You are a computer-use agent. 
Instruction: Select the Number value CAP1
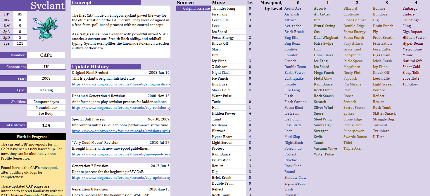[x=46, y=55]
